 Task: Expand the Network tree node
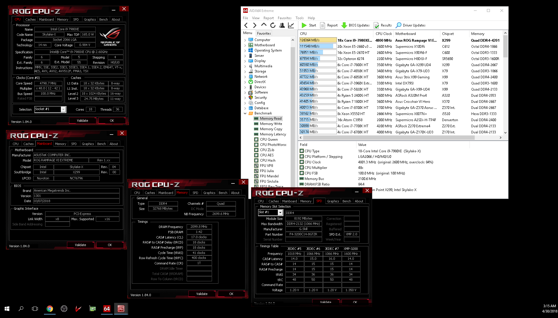245,77
